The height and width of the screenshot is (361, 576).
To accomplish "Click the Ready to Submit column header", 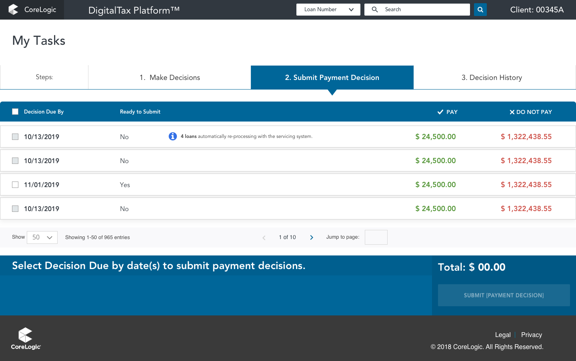I will click(140, 112).
